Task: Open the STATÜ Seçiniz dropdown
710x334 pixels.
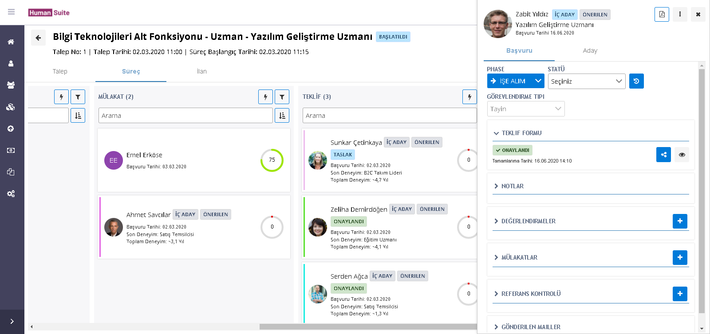Action: click(x=586, y=81)
